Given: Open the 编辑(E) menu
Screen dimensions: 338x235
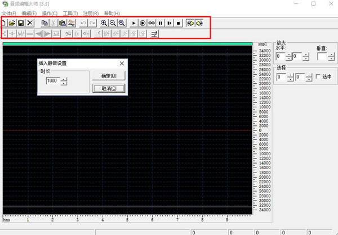Looking at the screenshot, I should [29, 13].
